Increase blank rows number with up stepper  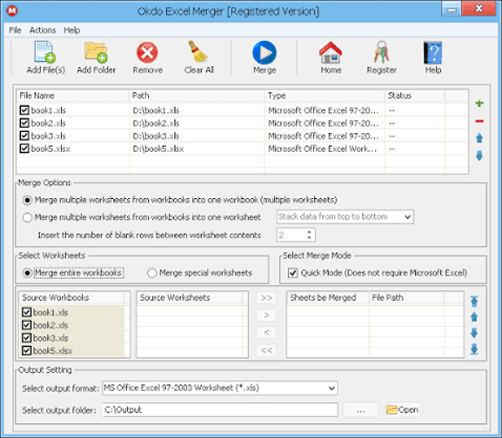[309, 232]
